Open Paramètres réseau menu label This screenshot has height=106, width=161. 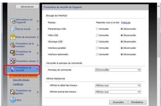click(x=26, y=61)
